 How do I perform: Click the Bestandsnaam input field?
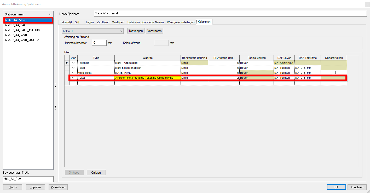tap(28, 179)
